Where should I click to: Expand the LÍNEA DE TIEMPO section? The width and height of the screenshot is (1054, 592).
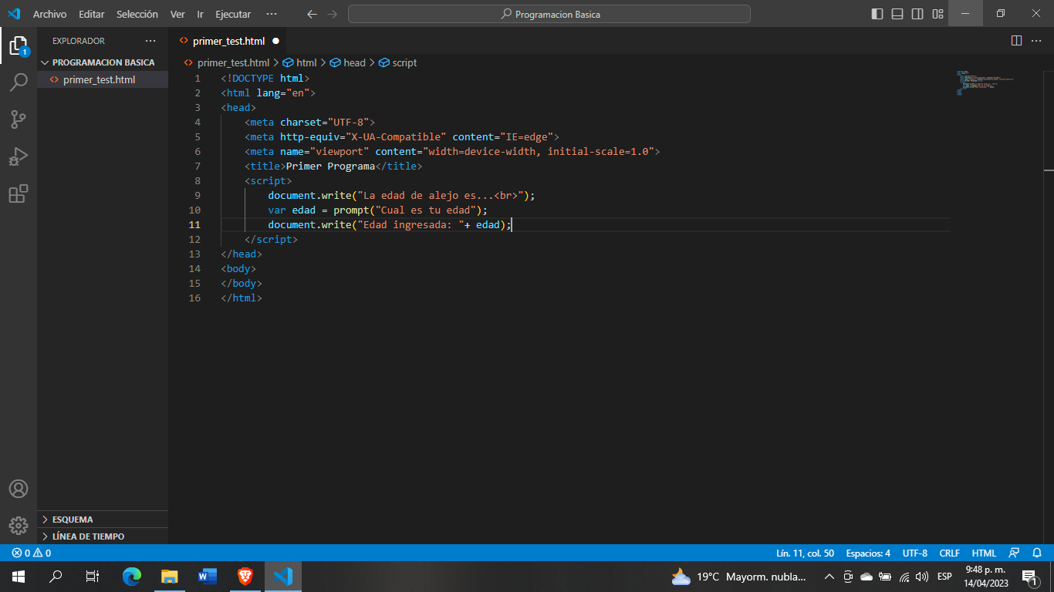point(103,536)
